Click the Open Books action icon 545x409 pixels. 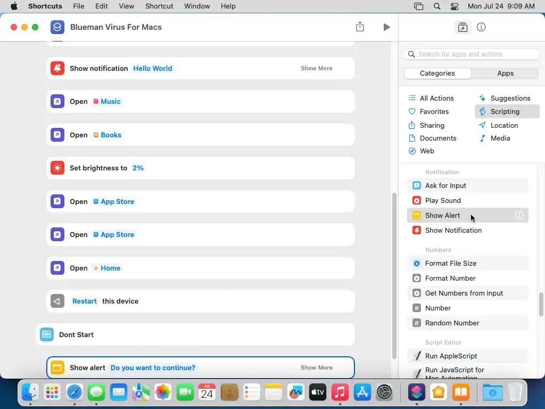tap(57, 135)
